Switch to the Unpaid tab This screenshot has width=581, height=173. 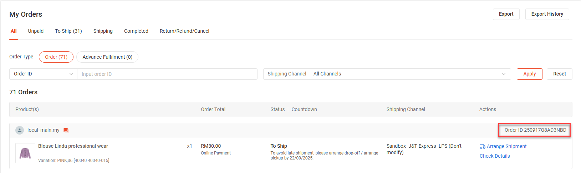[x=36, y=31]
